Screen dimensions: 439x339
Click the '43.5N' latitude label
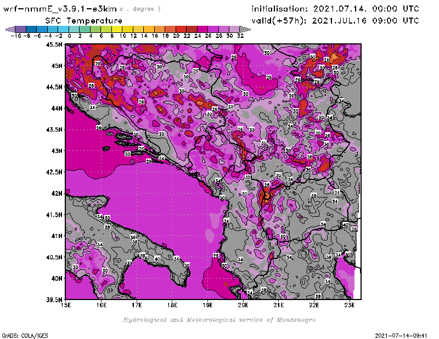54,129
